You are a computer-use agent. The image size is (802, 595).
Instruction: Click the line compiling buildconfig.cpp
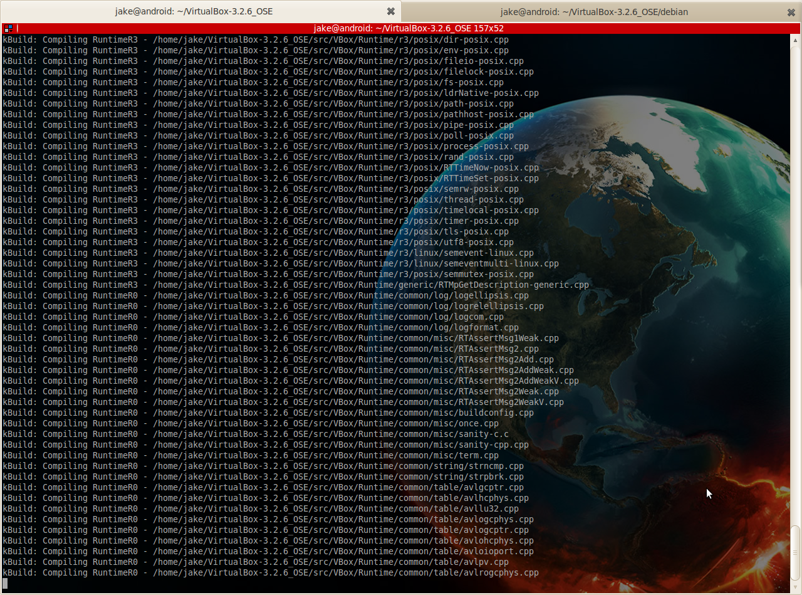click(x=268, y=413)
